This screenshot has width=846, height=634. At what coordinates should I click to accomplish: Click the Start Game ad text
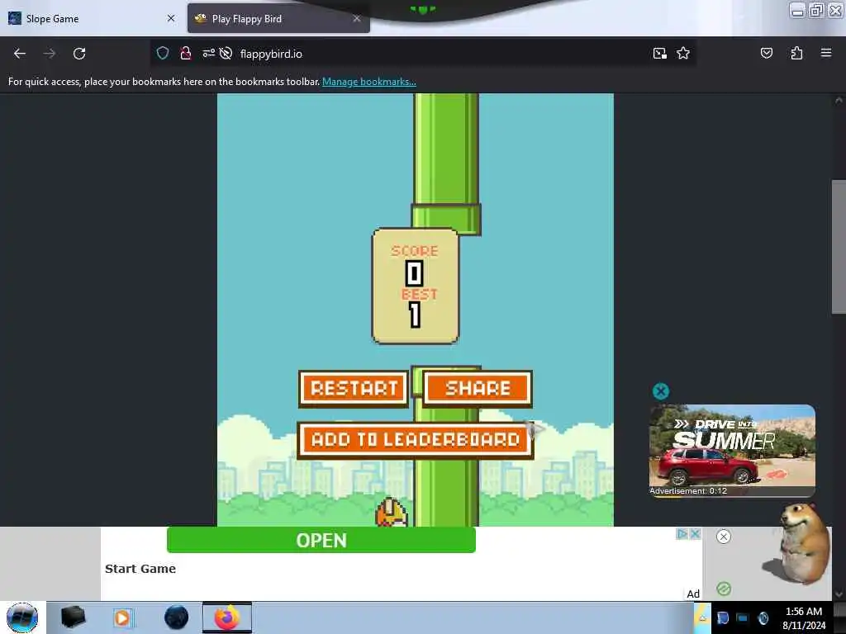140,569
